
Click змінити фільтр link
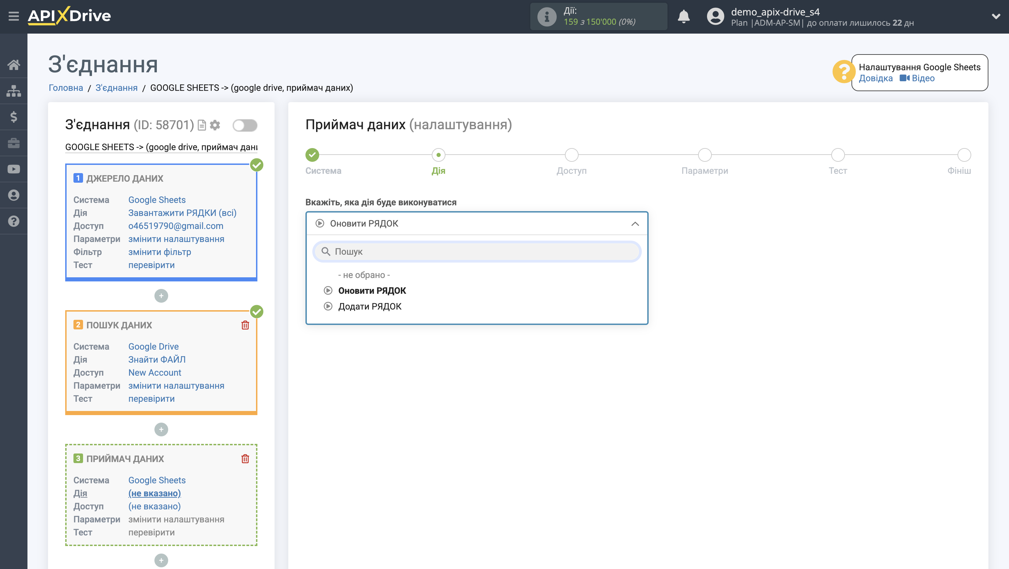160,252
